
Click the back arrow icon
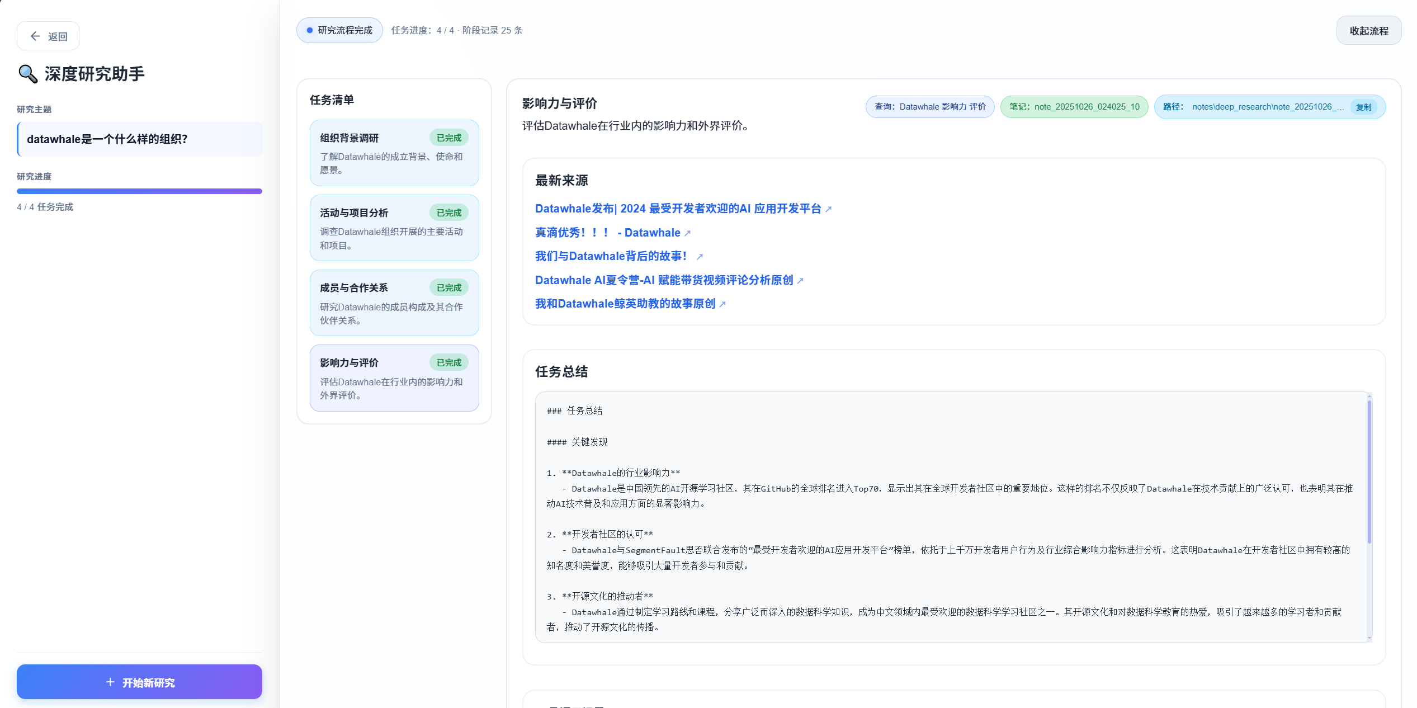(x=35, y=36)
